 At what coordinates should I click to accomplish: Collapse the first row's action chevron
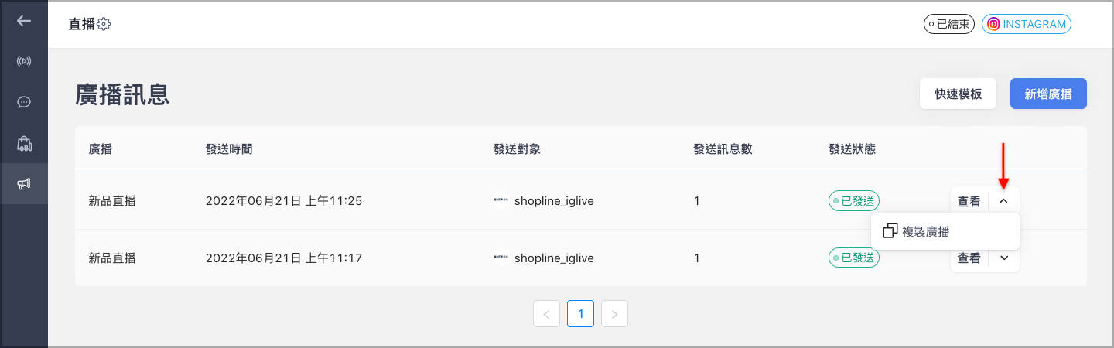(1004, 201)
